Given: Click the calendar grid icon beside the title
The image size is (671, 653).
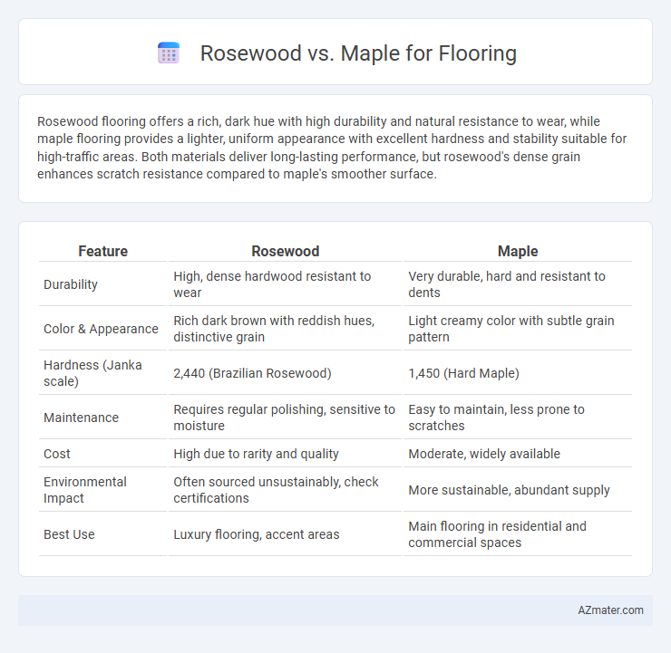Looking at the screenshot, I should (x=168, y=53).
